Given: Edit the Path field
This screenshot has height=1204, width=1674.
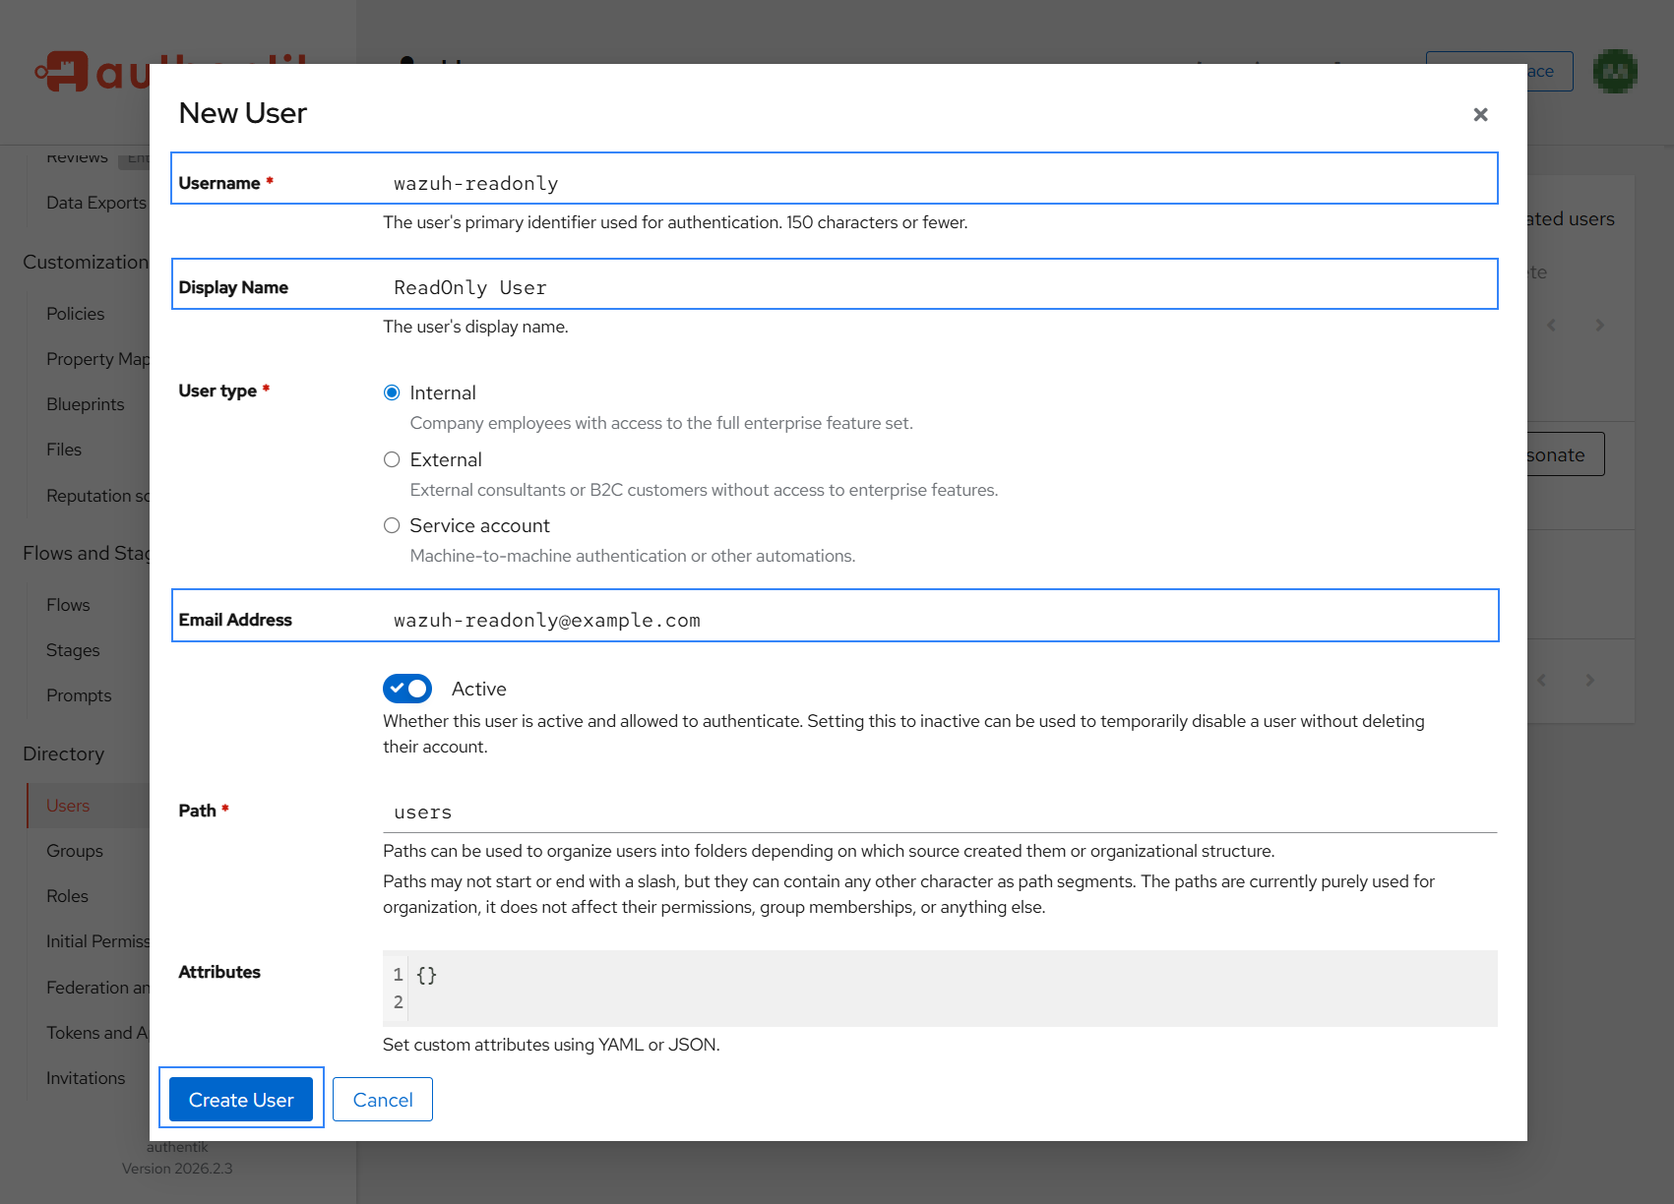Looking at the screenshot, I should [x=940, y=812].
